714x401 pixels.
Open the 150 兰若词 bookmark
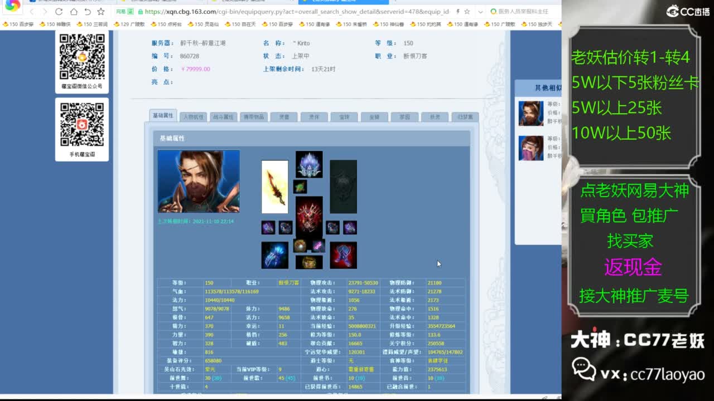(x=91, y=25)
